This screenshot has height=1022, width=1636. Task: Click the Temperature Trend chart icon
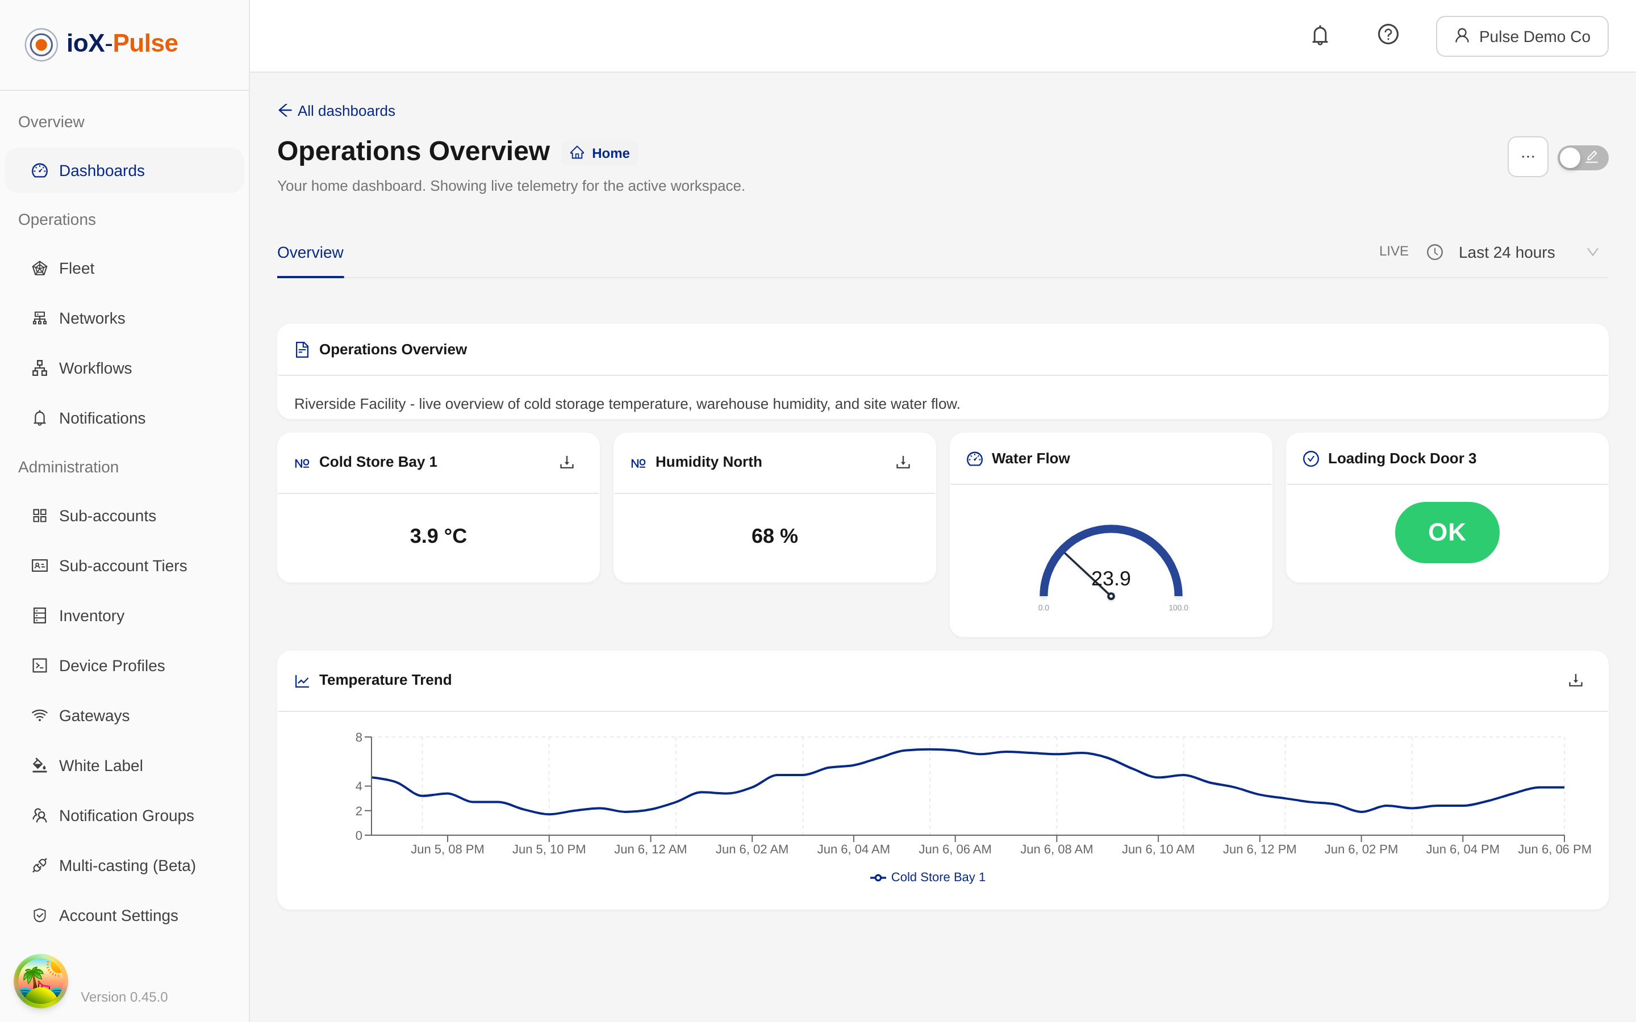pos(302,681)
